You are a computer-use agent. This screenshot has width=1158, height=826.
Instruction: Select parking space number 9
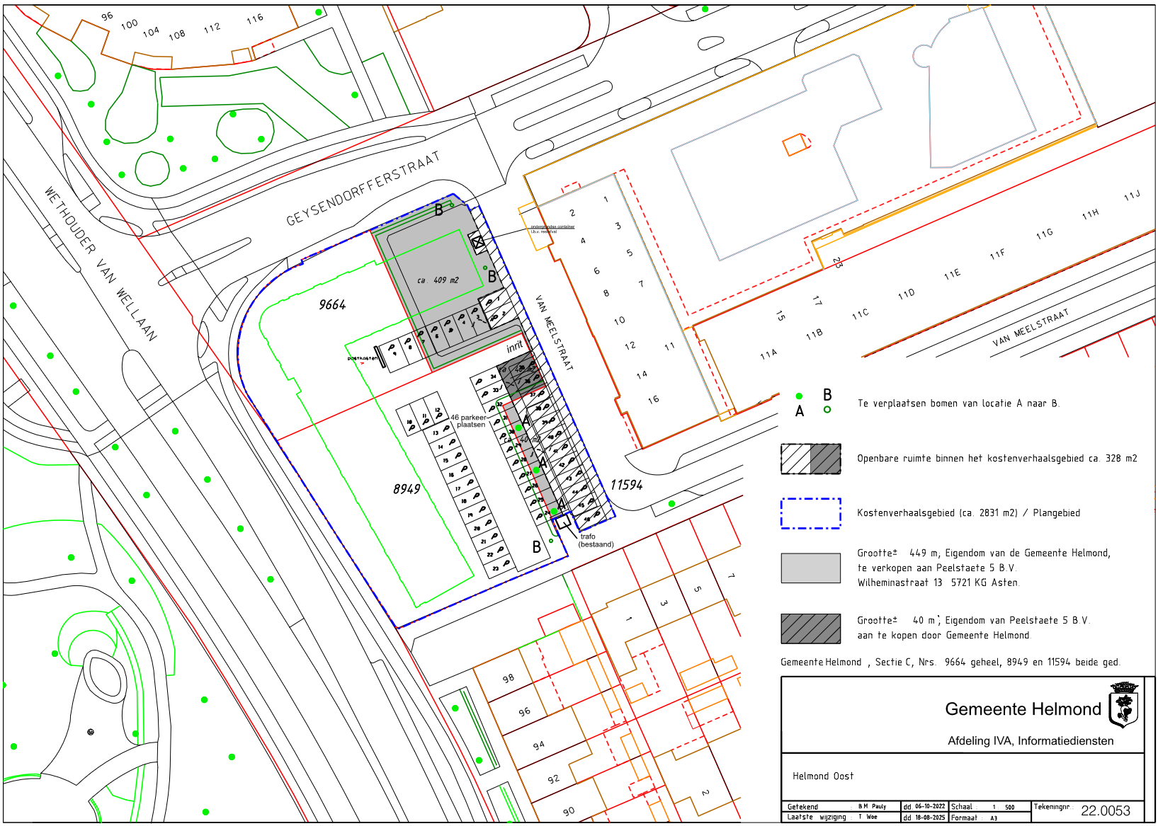(392, 350)
